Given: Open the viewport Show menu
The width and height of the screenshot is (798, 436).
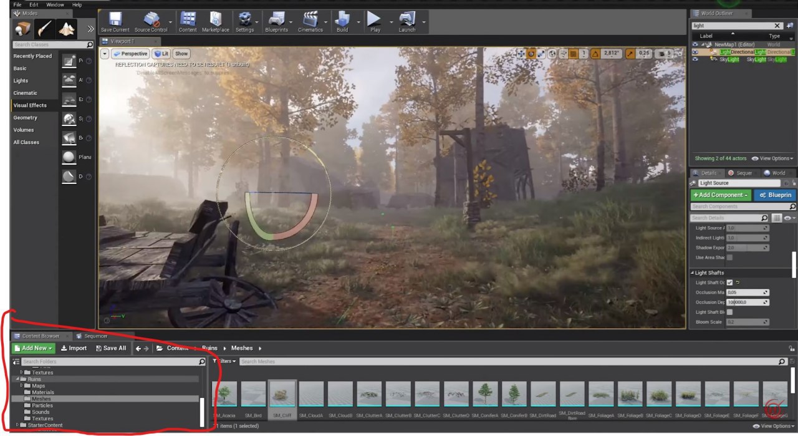Looking at the screenshot, I should point(181,54).
